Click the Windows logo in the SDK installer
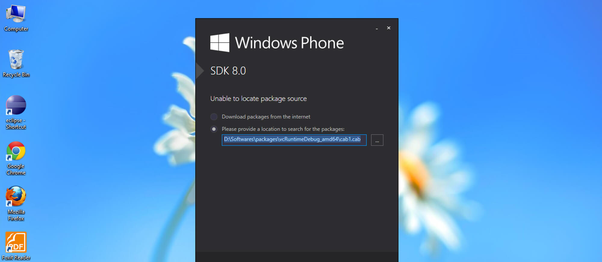This screenshot has width=602, height=262. click(220, 43)
